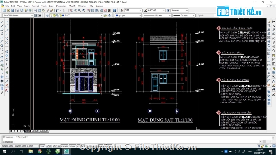
Task: Toggle OTRACK in status bar
Action: [x=81, y=146]
